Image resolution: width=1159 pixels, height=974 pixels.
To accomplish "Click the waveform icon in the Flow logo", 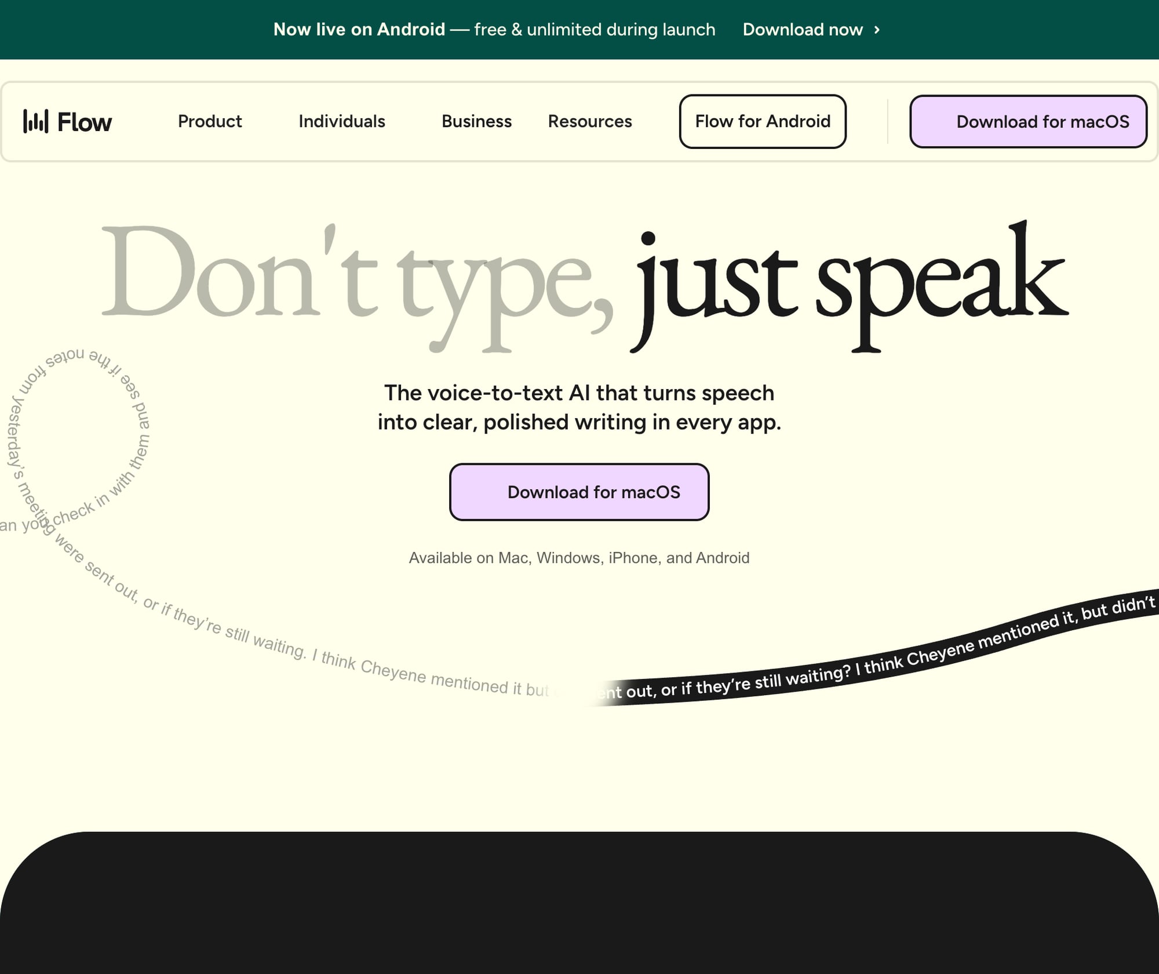I will (x=37, y=122).
